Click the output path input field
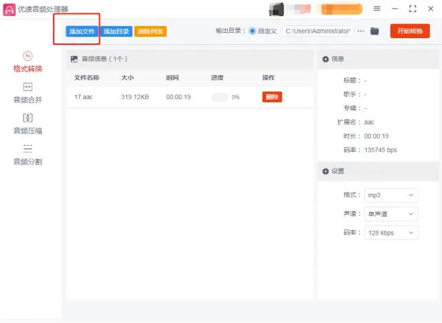 click(x=318, y=31)
